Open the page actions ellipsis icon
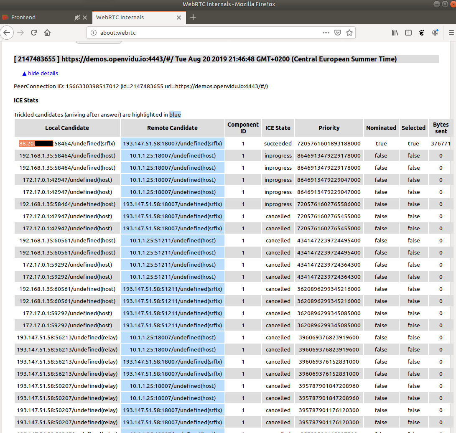The image size is (456, 433). tap(326, 32)
